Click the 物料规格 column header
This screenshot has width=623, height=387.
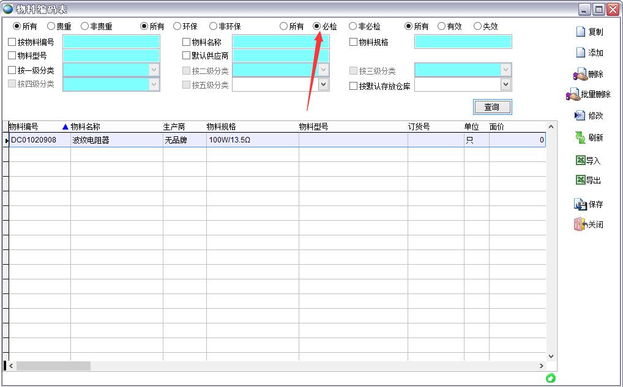click(x=221, y=127)
